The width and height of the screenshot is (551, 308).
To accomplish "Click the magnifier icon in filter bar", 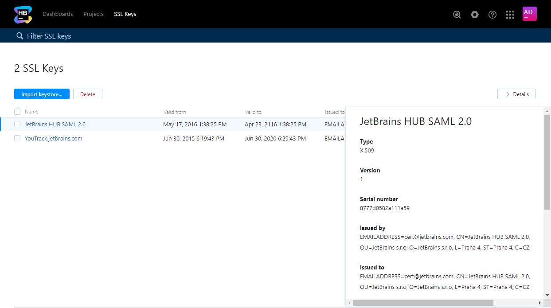I will pos(20,36).
